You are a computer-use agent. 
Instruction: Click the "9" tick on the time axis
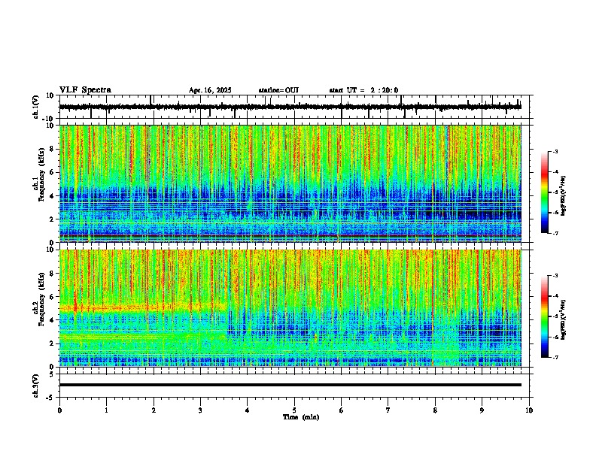pos(482,410)
